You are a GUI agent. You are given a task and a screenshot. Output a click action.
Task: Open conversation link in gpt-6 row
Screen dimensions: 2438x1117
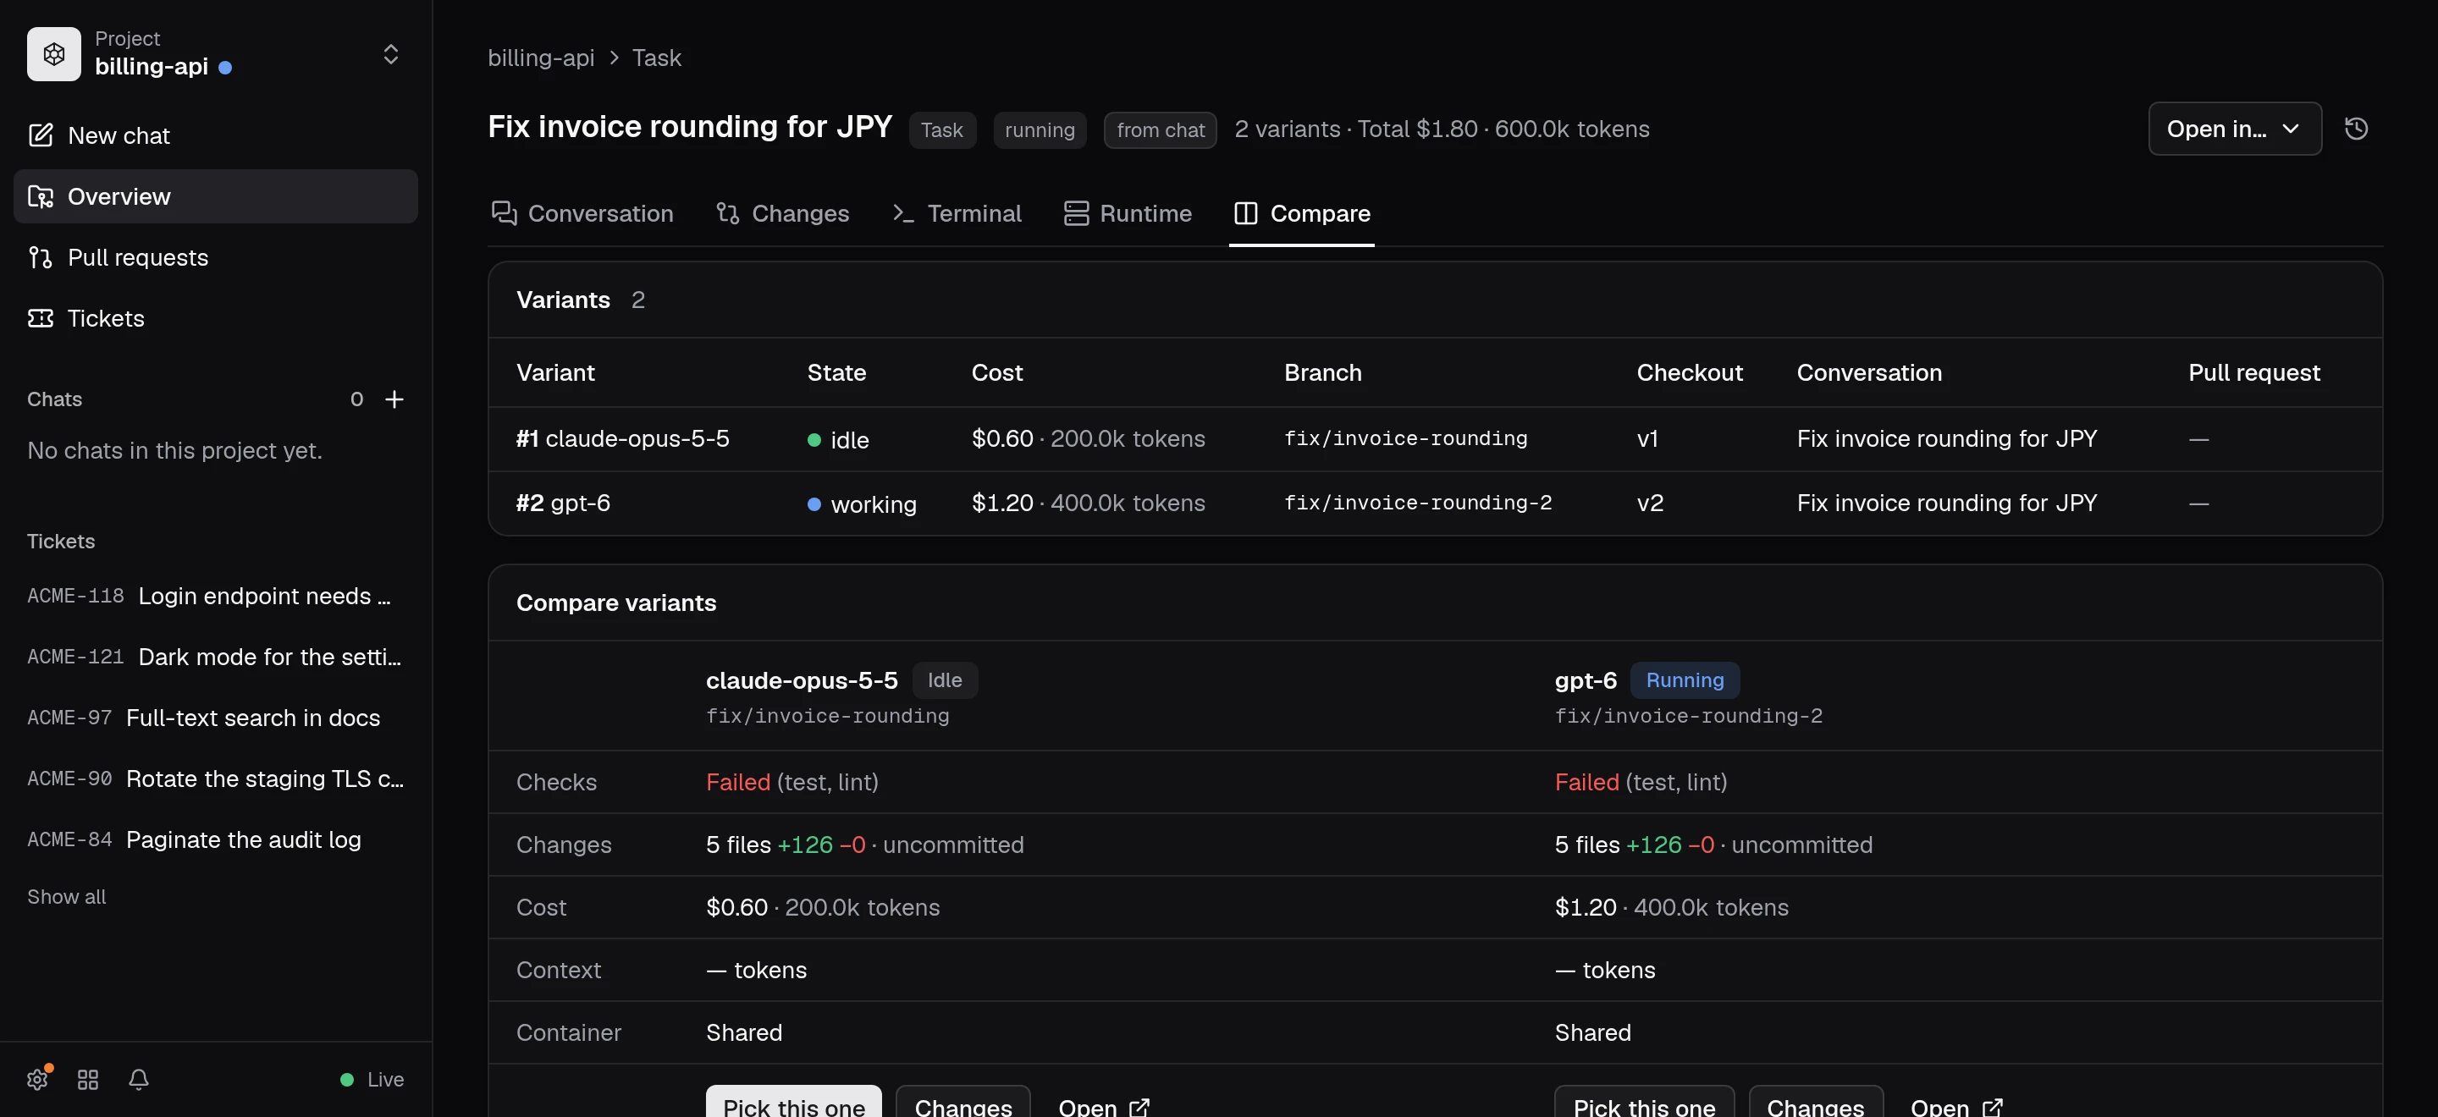click(x=1947, y=503)
